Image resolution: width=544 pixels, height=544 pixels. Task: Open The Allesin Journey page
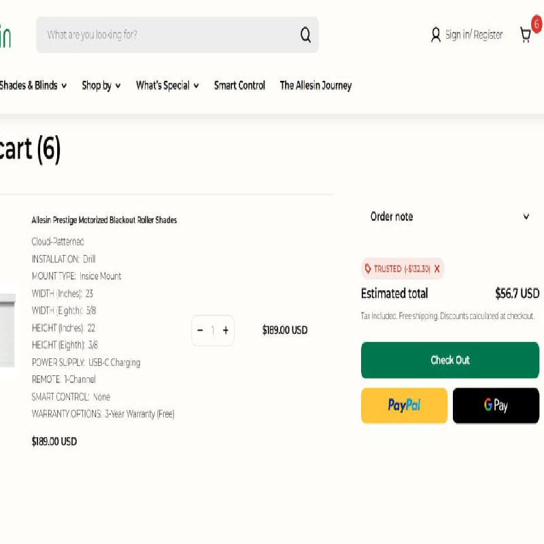(x=316, y=86)
